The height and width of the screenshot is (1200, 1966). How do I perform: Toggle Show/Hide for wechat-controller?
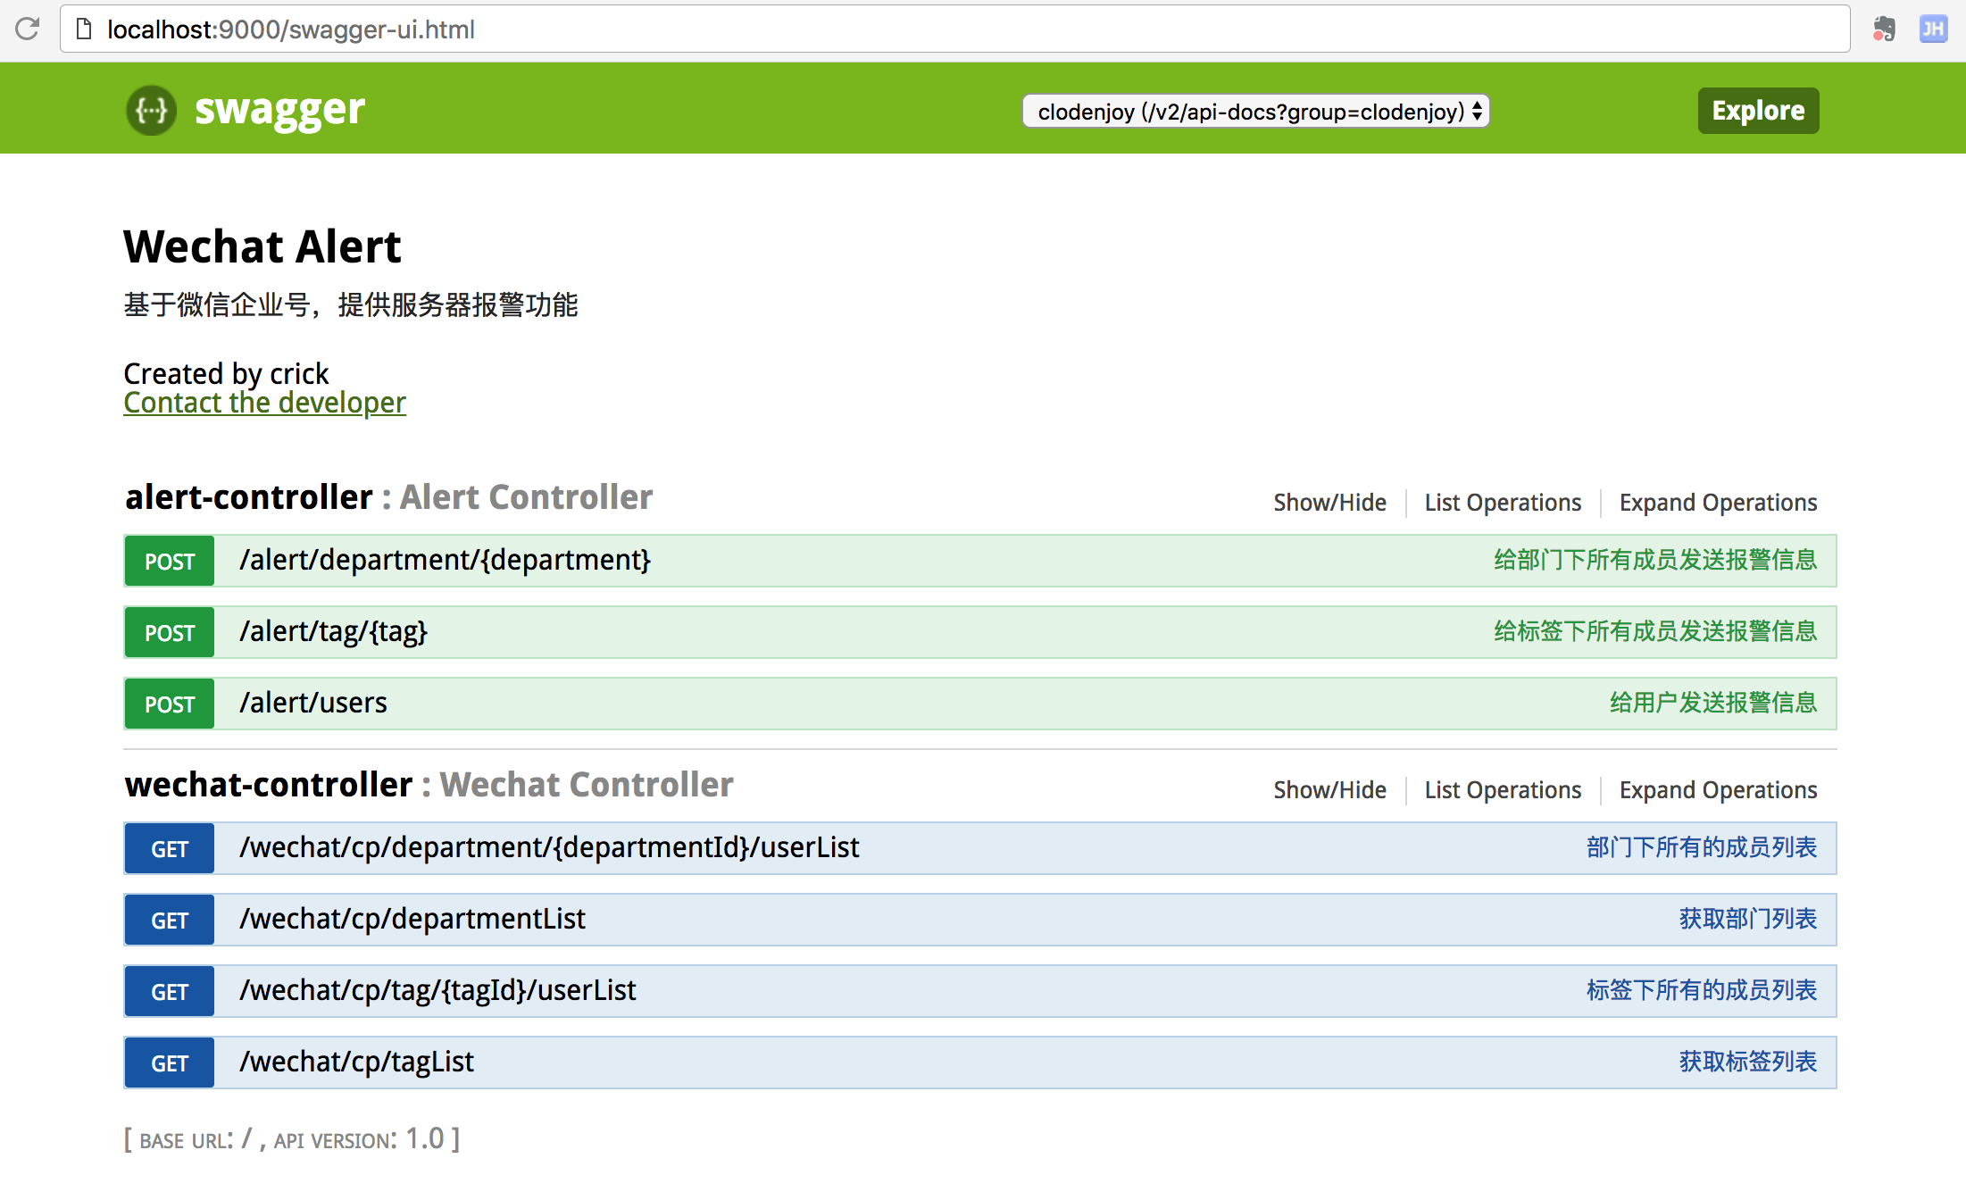[x=1329, y=790]
